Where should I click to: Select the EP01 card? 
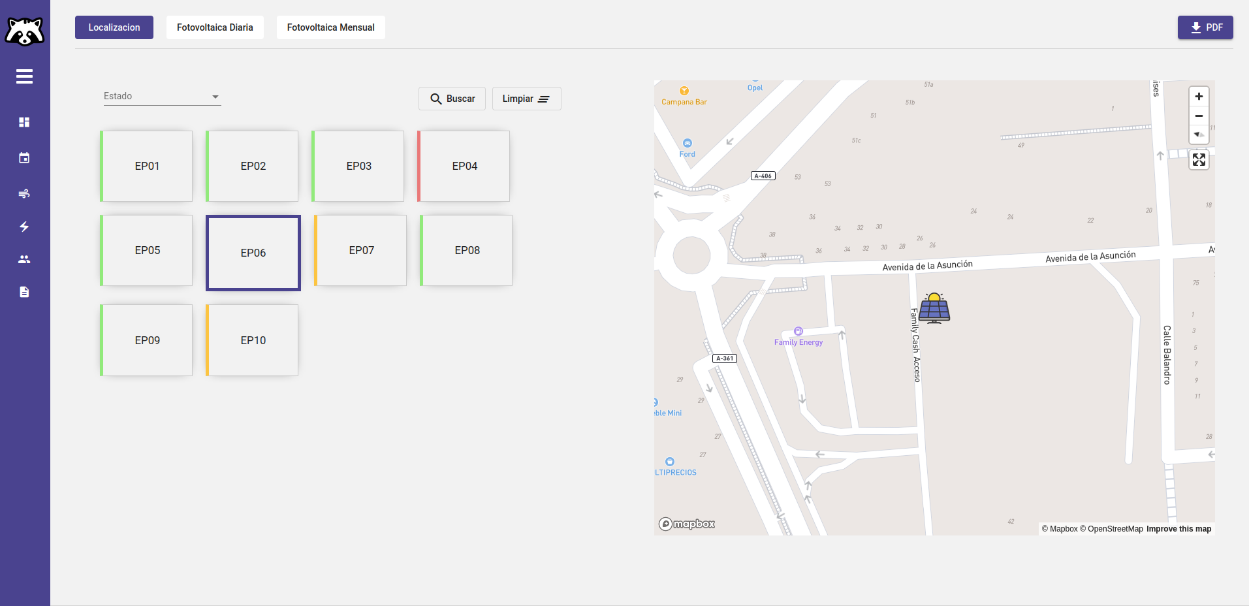coord(146,166)
